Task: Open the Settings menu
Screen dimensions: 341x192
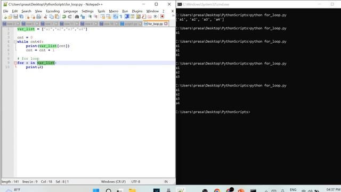Action: pyautogui.click(x=87, y=11)
